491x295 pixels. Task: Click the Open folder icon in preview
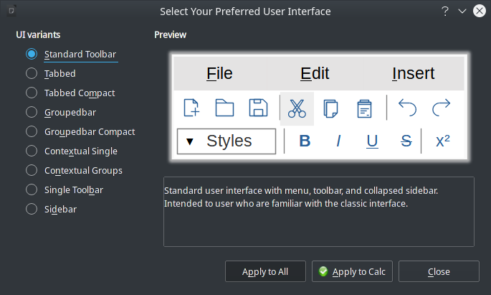(x=224, y=108)
